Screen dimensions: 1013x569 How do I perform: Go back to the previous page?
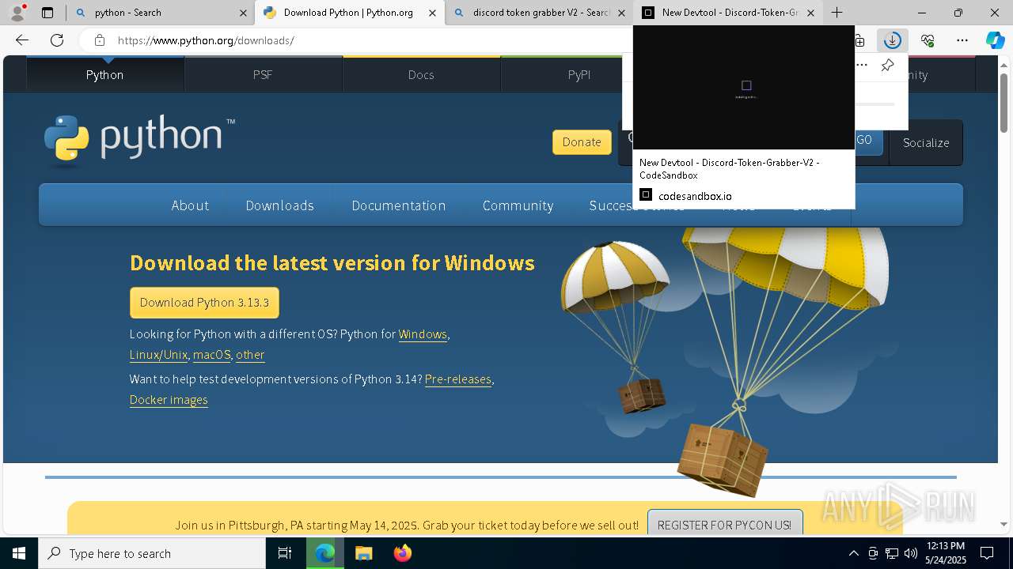pos(22,40)
